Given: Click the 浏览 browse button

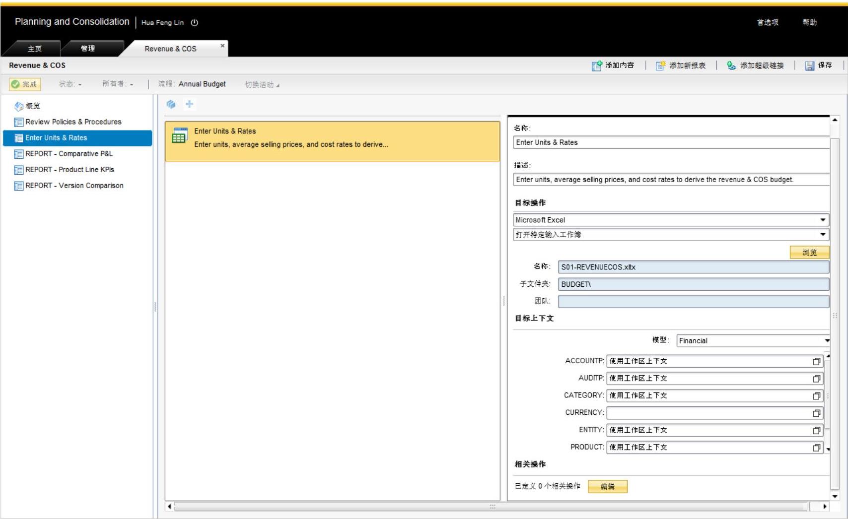Looking at the screenshot, I should (x=809, y=253).
